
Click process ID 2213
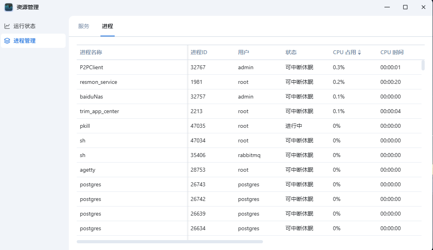point(197,111)
